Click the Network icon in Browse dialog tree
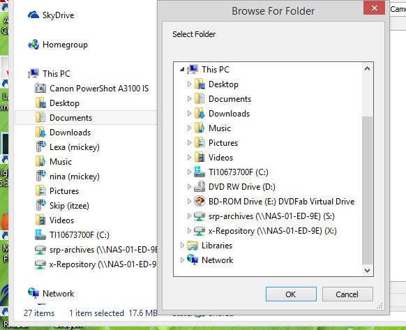406x330 pixels. pos(193,260)
